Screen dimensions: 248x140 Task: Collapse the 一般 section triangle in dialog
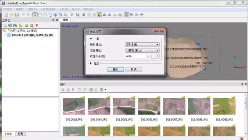[91, 39]
